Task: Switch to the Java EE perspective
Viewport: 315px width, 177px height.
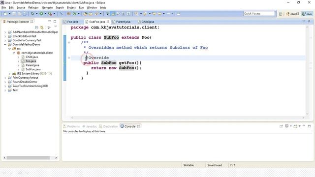Action: pyautogui.click(x=292, y=14)
